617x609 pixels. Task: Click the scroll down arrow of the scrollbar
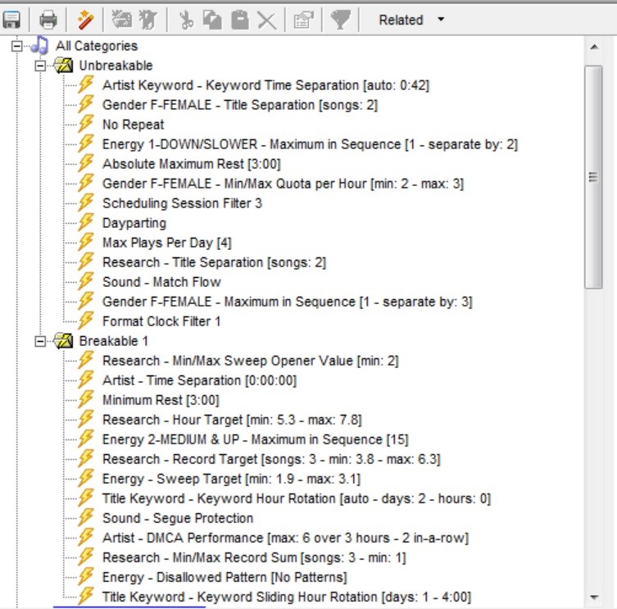click(593, 598)
